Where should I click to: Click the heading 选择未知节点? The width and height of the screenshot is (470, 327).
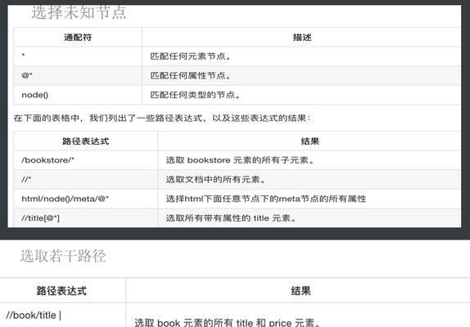pos(79,12)
